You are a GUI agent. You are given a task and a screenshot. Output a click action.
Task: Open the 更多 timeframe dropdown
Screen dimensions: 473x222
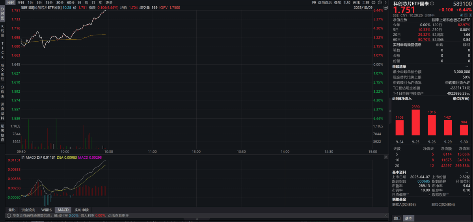coord(109,2)
